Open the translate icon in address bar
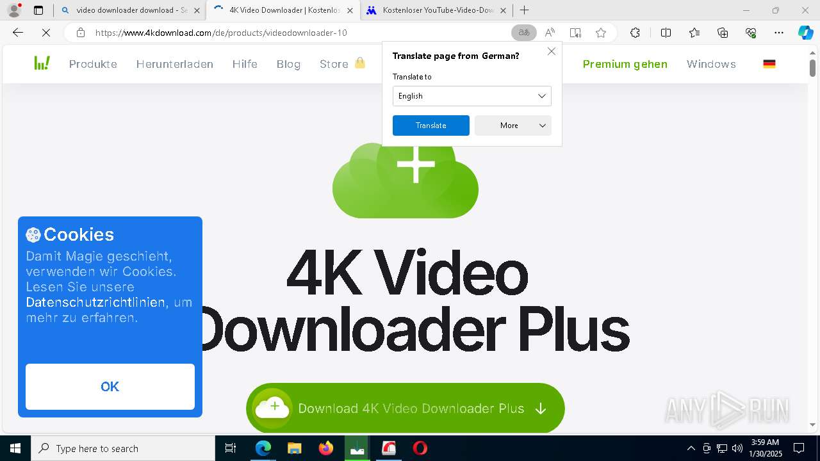Image resolution: width=820 pixels, height=461 pixels. click(x=524, y=33)
